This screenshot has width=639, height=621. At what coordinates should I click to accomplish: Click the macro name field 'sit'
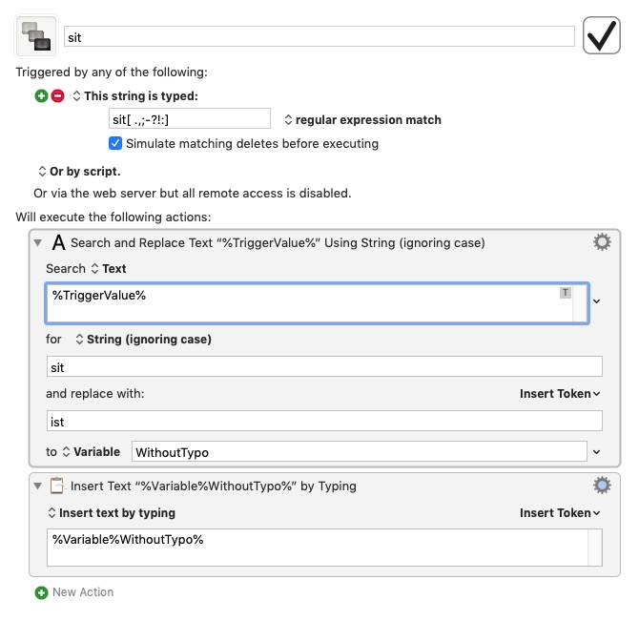319,37
